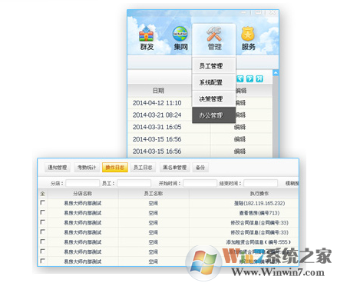Click the 执行操作 column header
337x283 pixels.
pos(259,194)
